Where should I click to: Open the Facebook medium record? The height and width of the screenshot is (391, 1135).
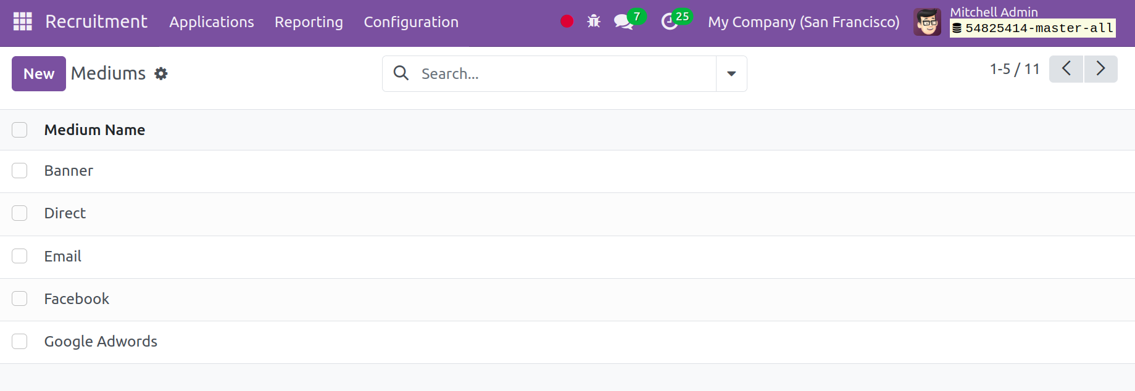77,298
